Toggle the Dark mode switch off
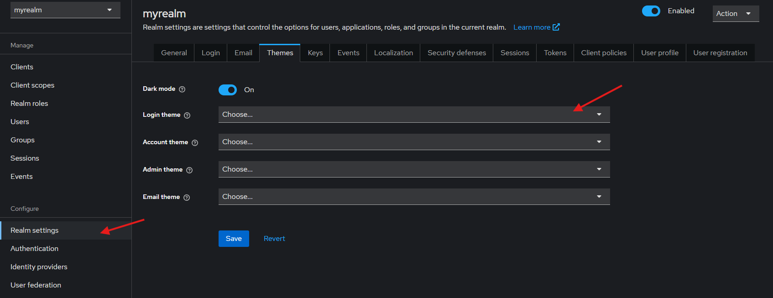The height and width of the screenshot is (298, 773). pos(228,90)
